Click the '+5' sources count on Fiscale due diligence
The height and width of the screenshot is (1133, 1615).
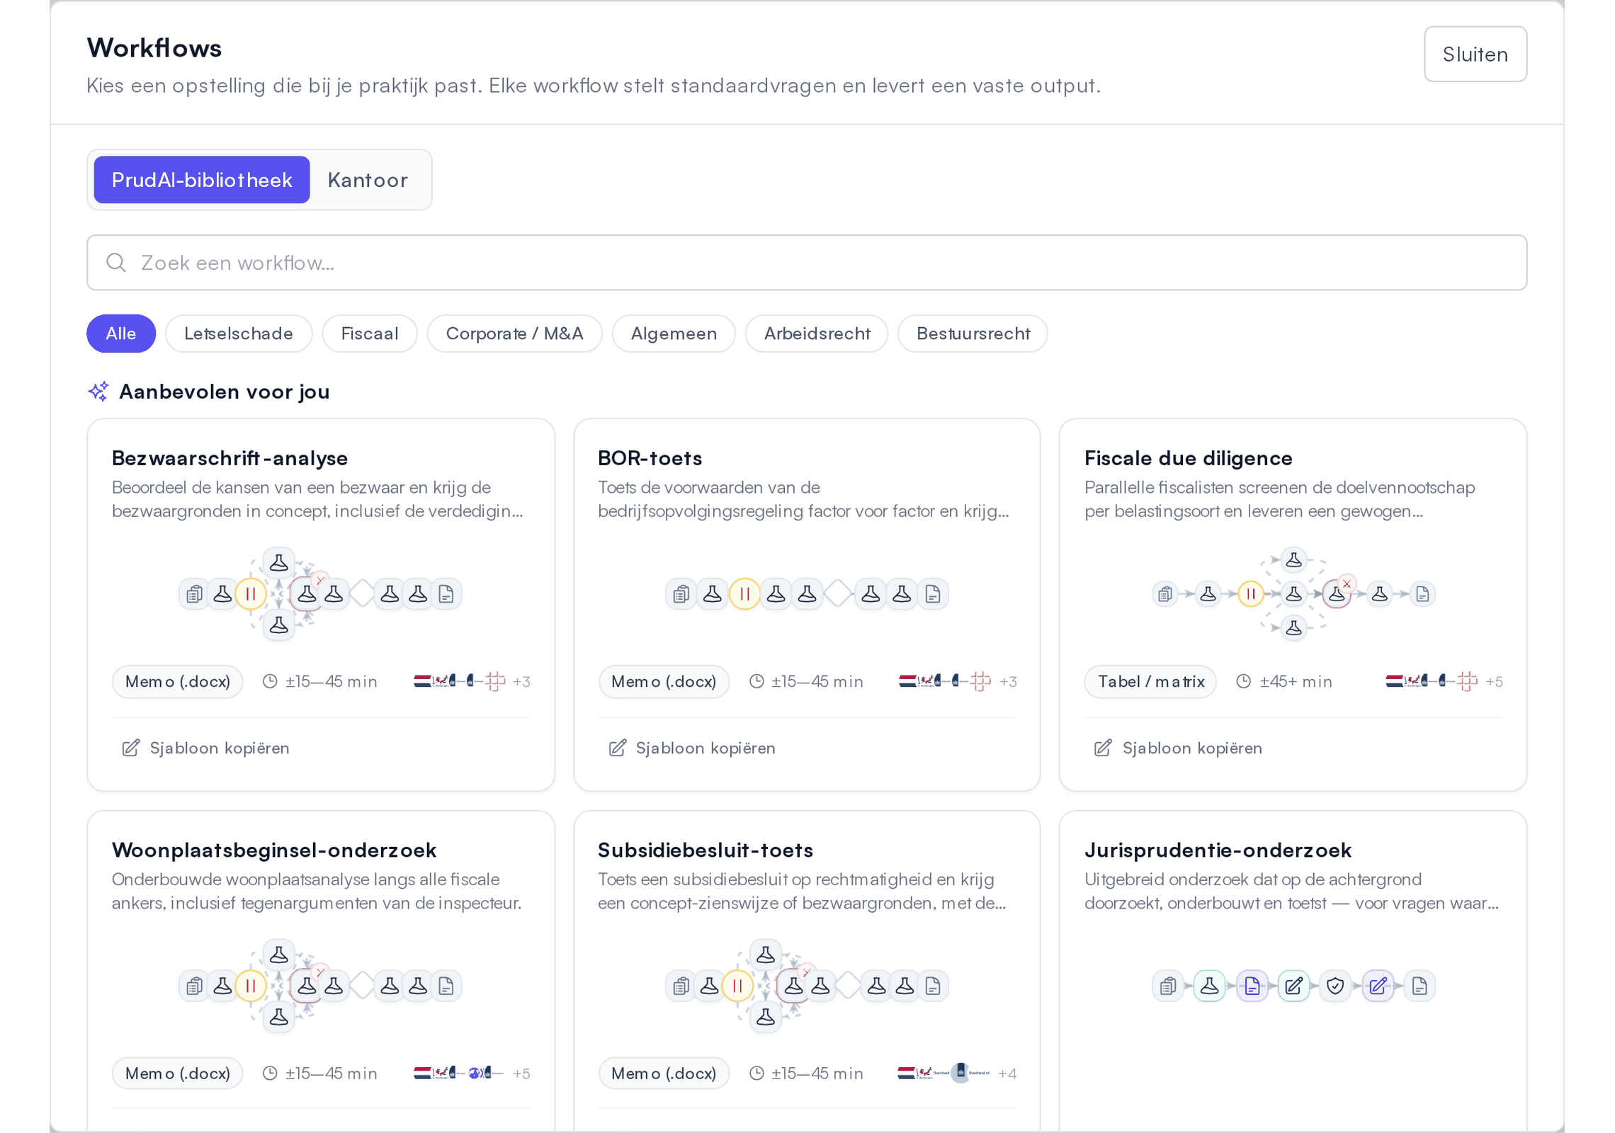coord(1494,681)
